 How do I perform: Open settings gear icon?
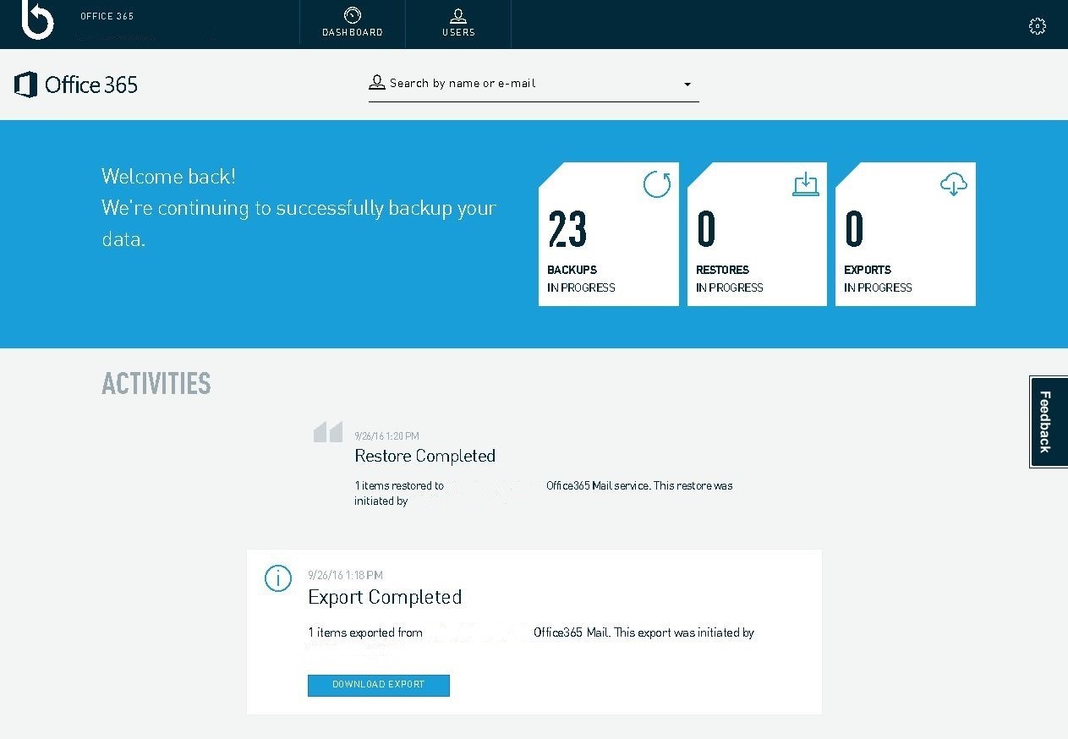click(x=1038, y=26)
